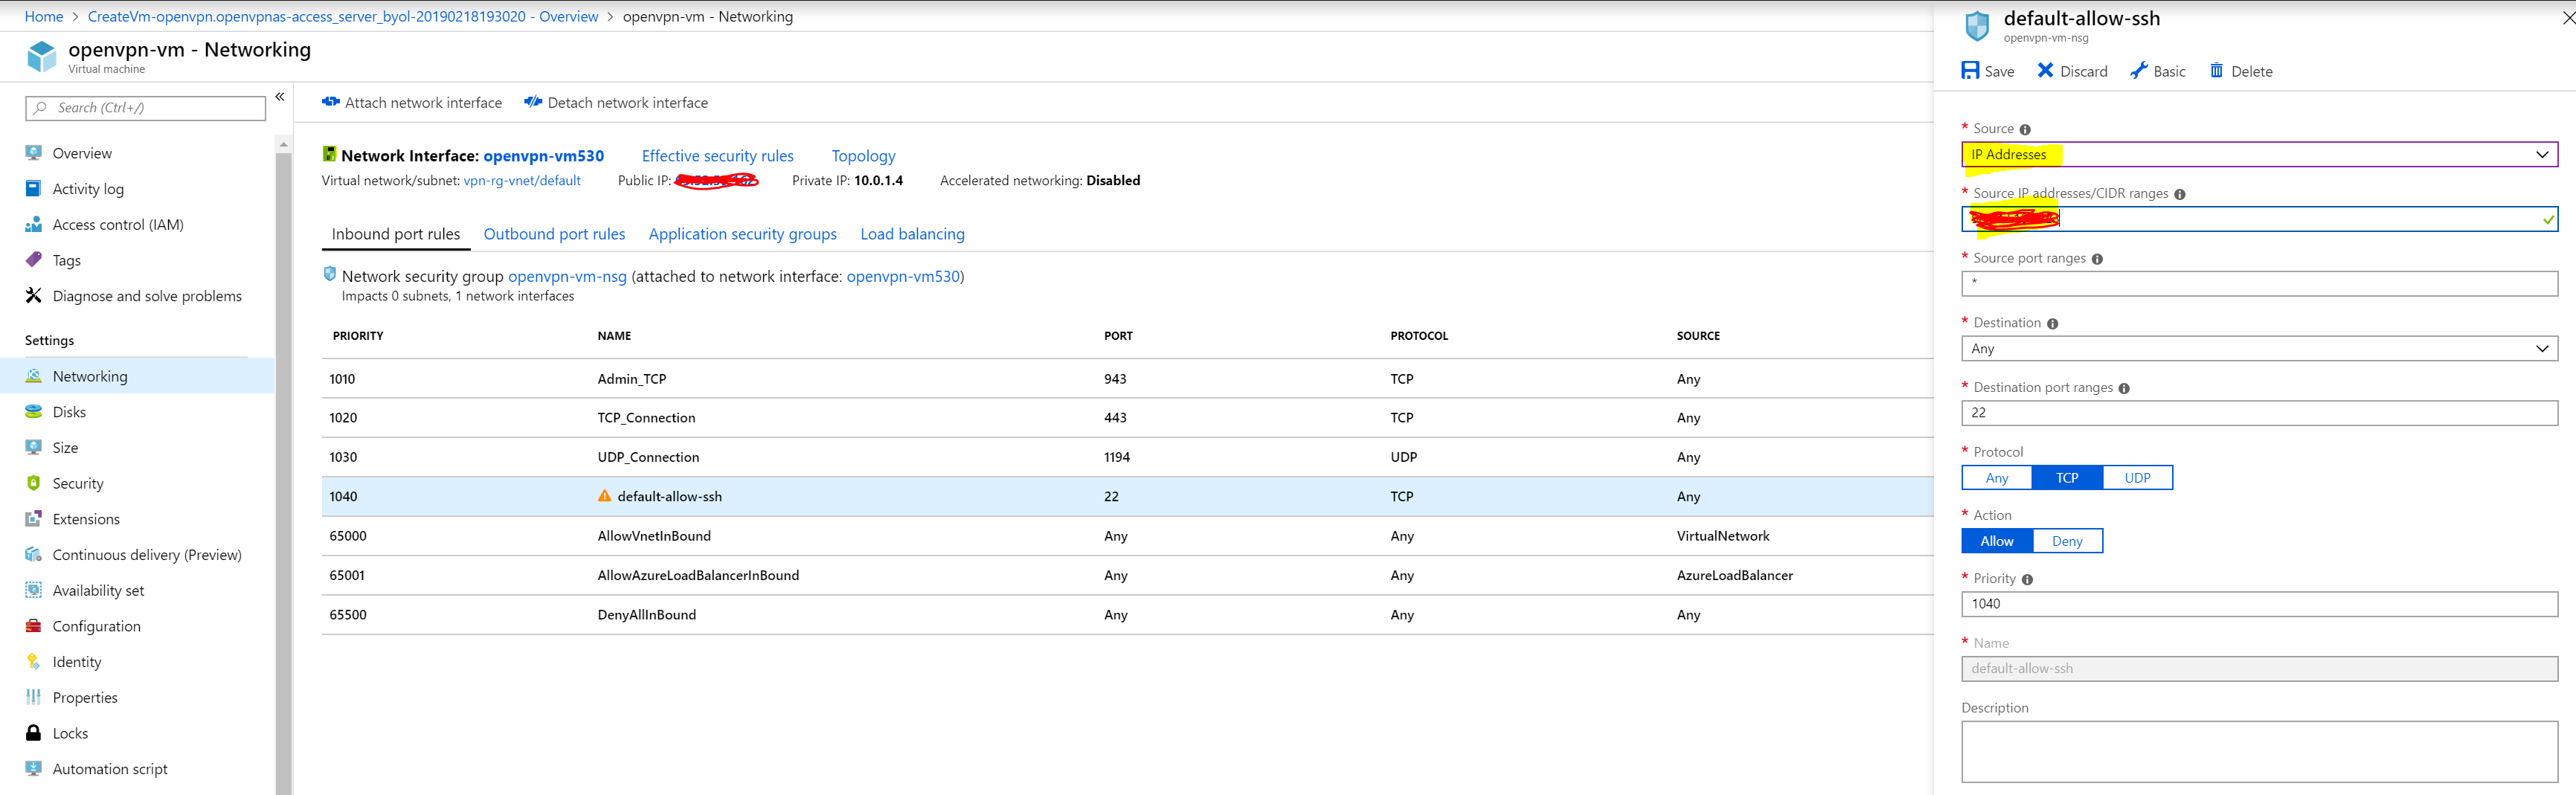Open Locks padlock item in sidebar
The height and width of the screenshot is (795, 2576).
pos(70,733)
